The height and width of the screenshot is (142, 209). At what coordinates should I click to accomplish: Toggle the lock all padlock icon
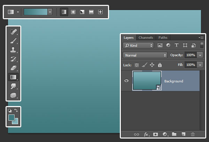coord(160,65)
